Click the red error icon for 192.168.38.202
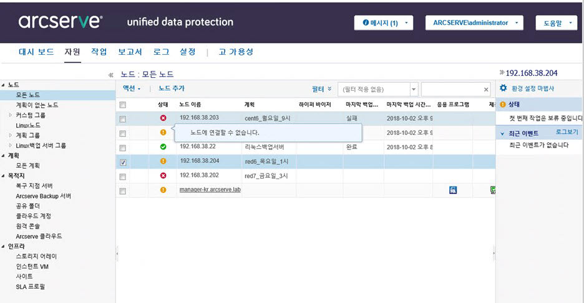This screenshot has width=584, height=303. click(x=163, y=175)
